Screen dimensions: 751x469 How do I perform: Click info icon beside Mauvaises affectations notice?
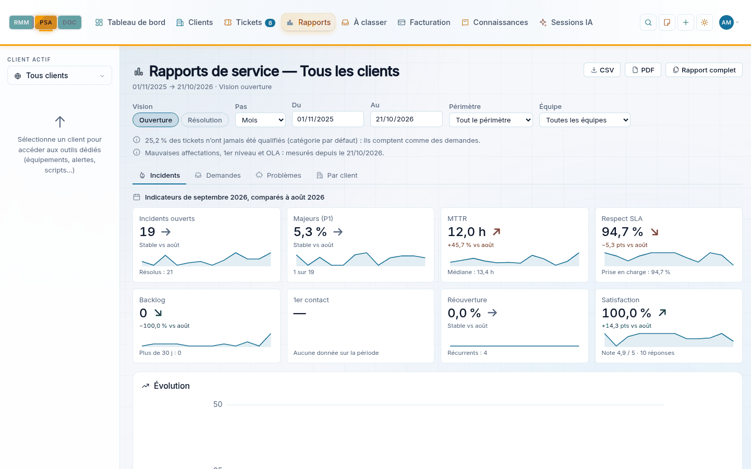click(137, 152)
